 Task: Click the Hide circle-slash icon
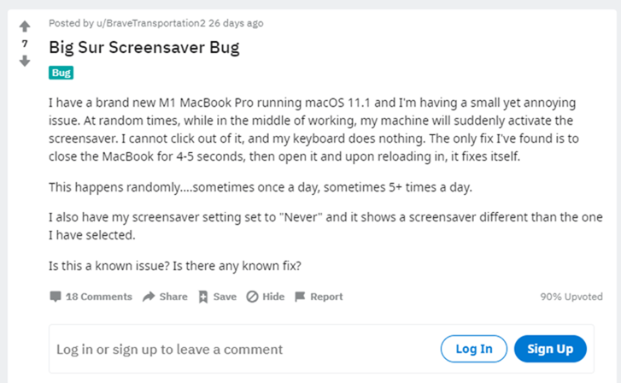click(x=252, y=297)
